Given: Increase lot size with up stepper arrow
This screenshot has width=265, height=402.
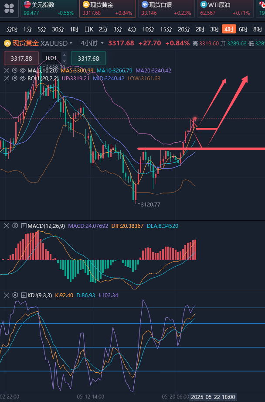Looking at the screenshot, I should point(64,55).
